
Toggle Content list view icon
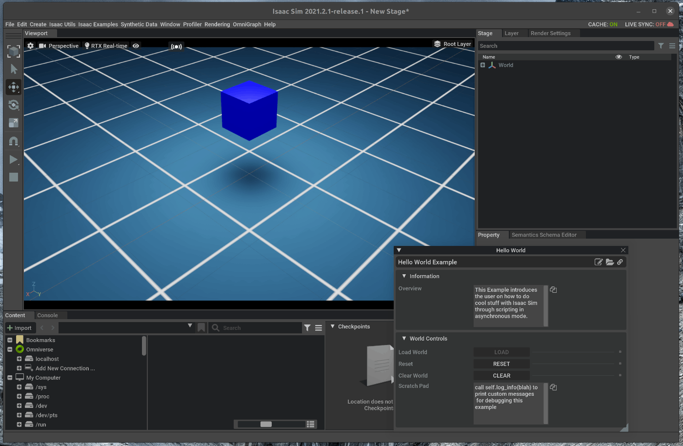coord(311,424)
